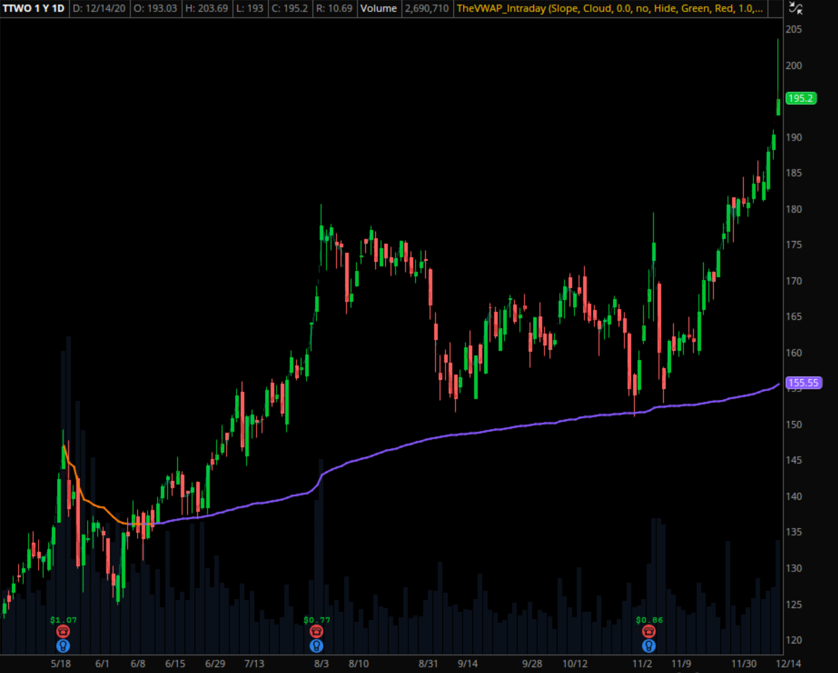Viewport: 838px width, 673px height.
Task: Click the 160 price axis label
Action: 793,353
